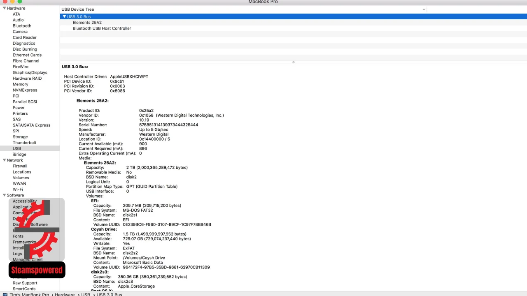Select the highlighted USB sidebar entry
Viewport: 527px width, 296px height.
click(17, 148)
